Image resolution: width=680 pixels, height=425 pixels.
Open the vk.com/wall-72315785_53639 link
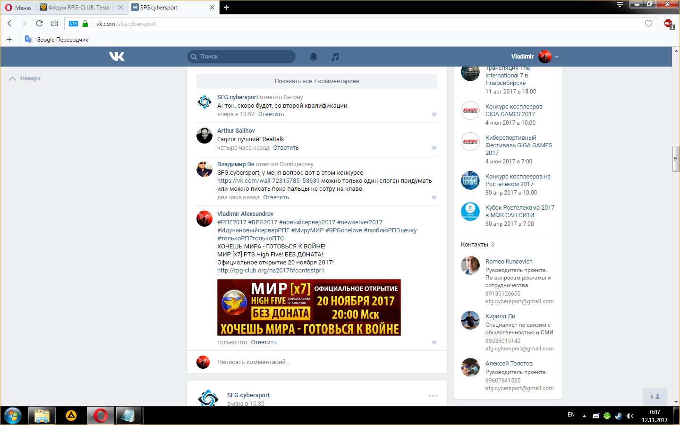click(x=268, y=181)
